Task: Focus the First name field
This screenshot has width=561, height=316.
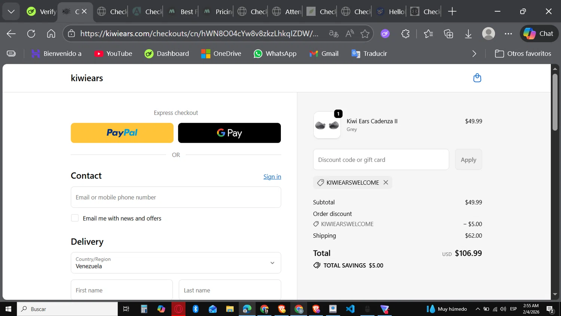Action: pyautogui.click(x=122, y=290)
